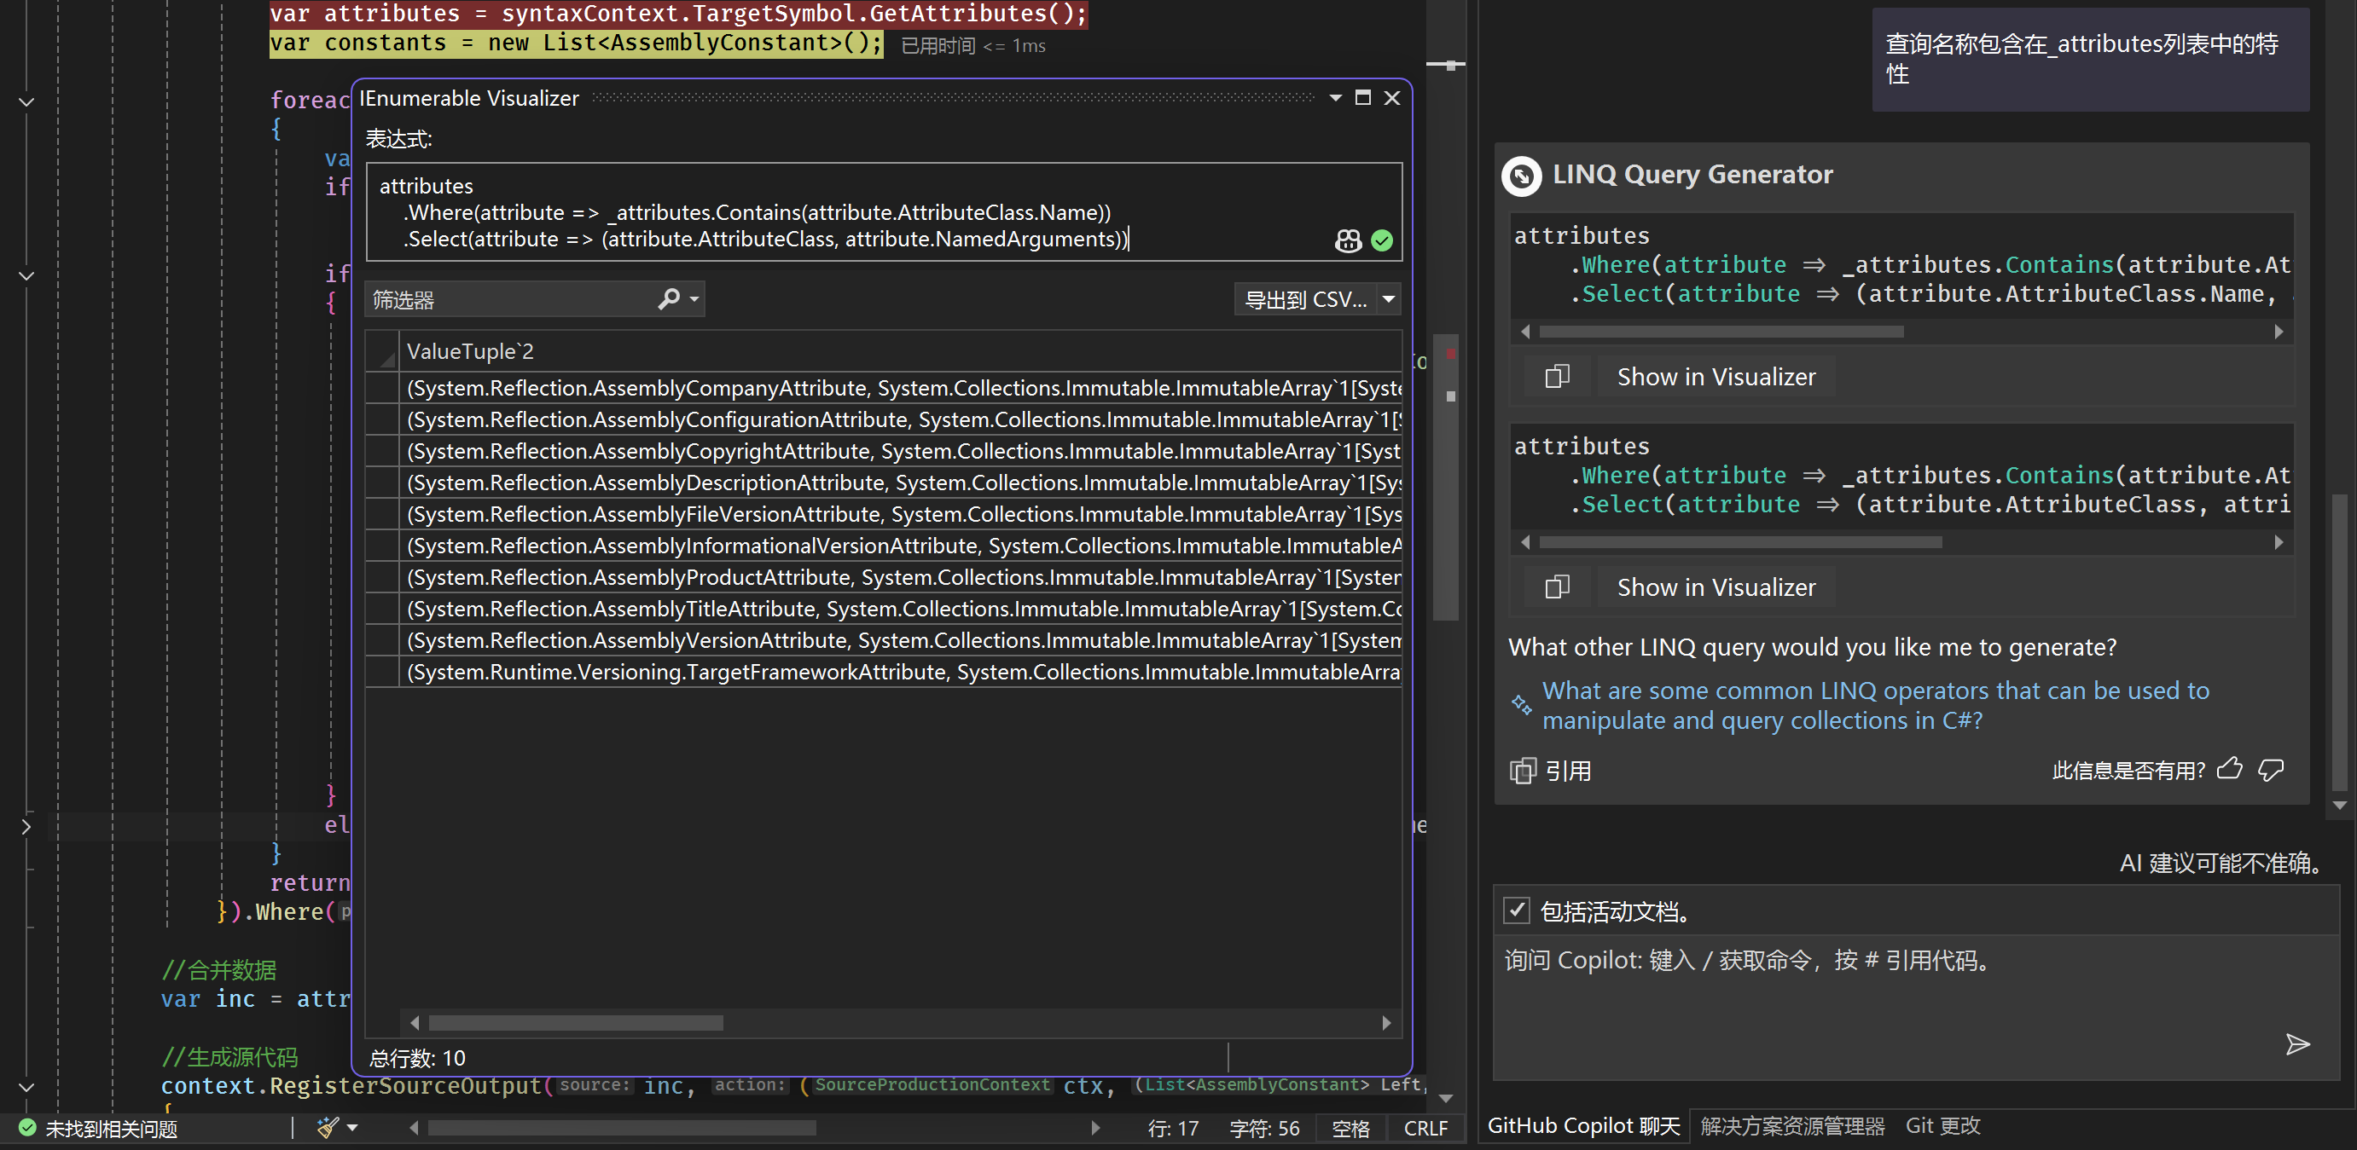Toggle the 包括活动文档 checkbox
The width and height of the screenshot is (2357, 1150).
coord(1516,910)
